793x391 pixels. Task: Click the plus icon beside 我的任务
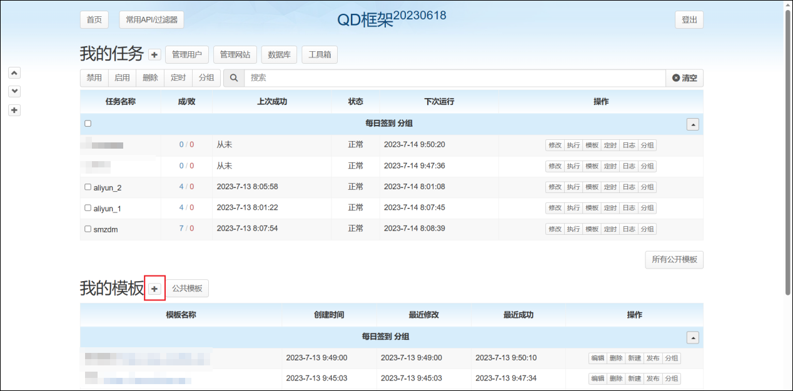point(154,55)
